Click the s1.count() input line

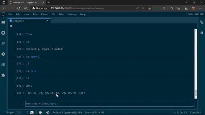pos(33,57)
